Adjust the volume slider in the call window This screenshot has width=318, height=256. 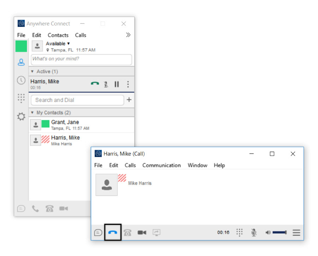pos(280,233)
